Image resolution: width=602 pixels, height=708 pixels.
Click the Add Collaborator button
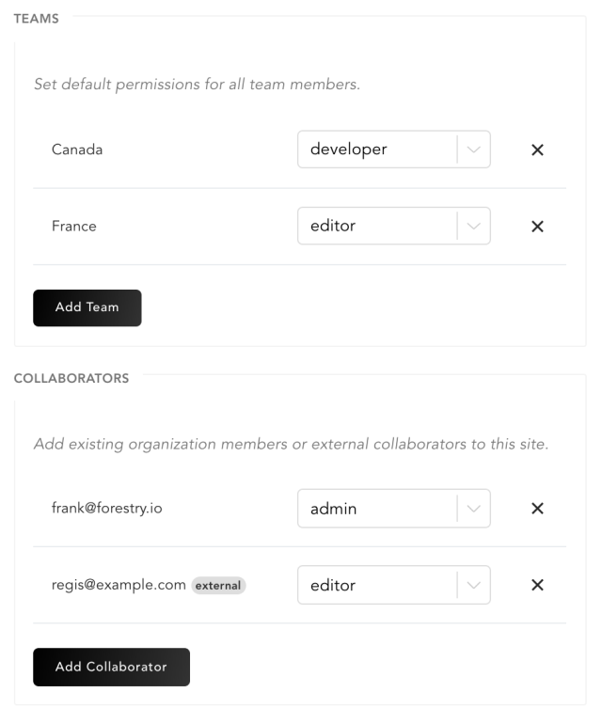click(x=112, y=667)
